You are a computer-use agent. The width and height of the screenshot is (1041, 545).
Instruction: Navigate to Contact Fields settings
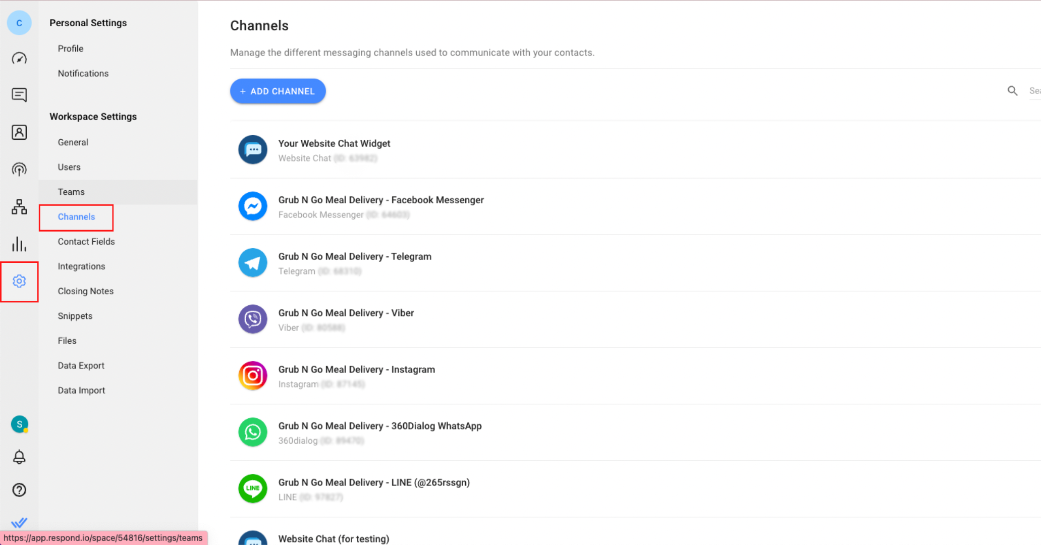coord(86,241)
